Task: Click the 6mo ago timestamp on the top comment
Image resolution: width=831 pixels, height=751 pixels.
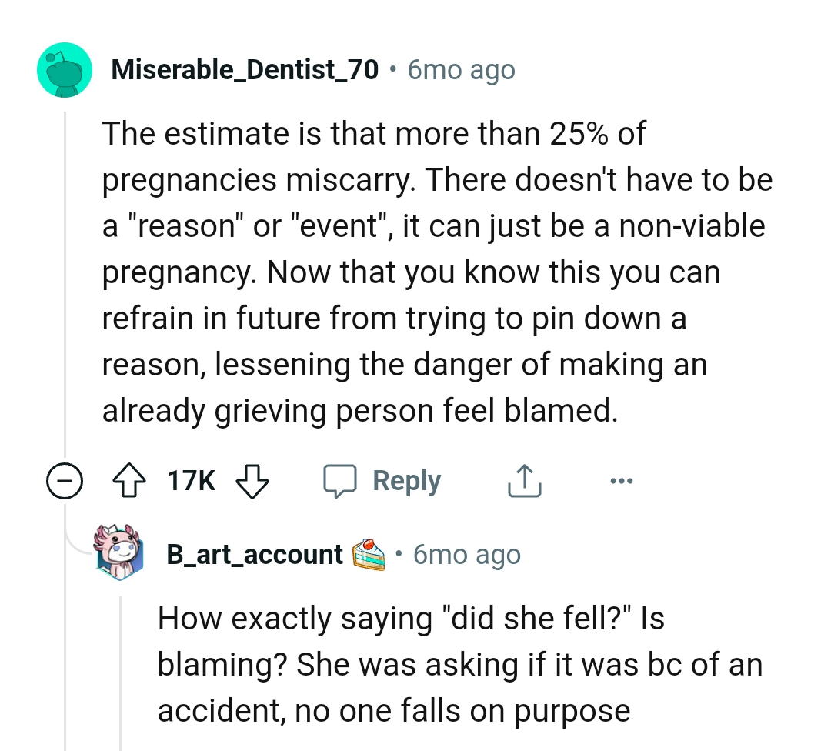Action: click(x=459, y=69)
